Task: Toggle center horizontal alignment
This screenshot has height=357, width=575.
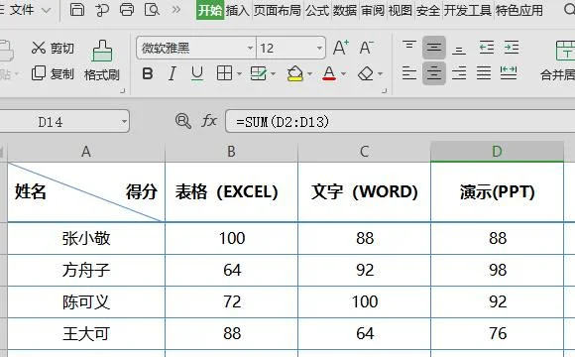Action: pos(434,73)
